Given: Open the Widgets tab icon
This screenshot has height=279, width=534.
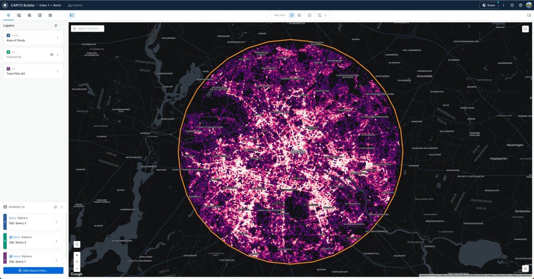Looking at the screenshot, I should (19, 15).
